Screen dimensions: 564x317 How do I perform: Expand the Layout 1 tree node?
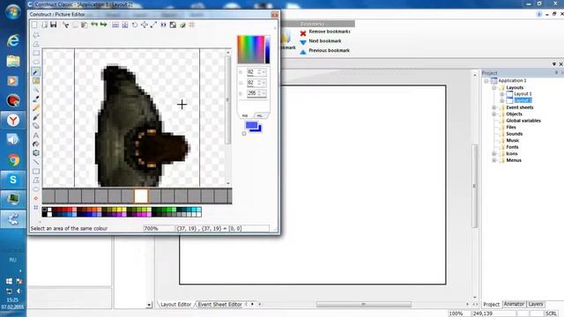click(502, 94)
